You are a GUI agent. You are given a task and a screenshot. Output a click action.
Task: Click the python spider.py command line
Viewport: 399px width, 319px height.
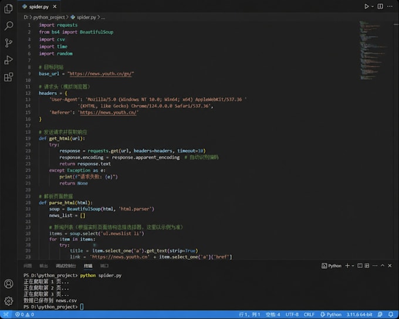click(101, 276)
